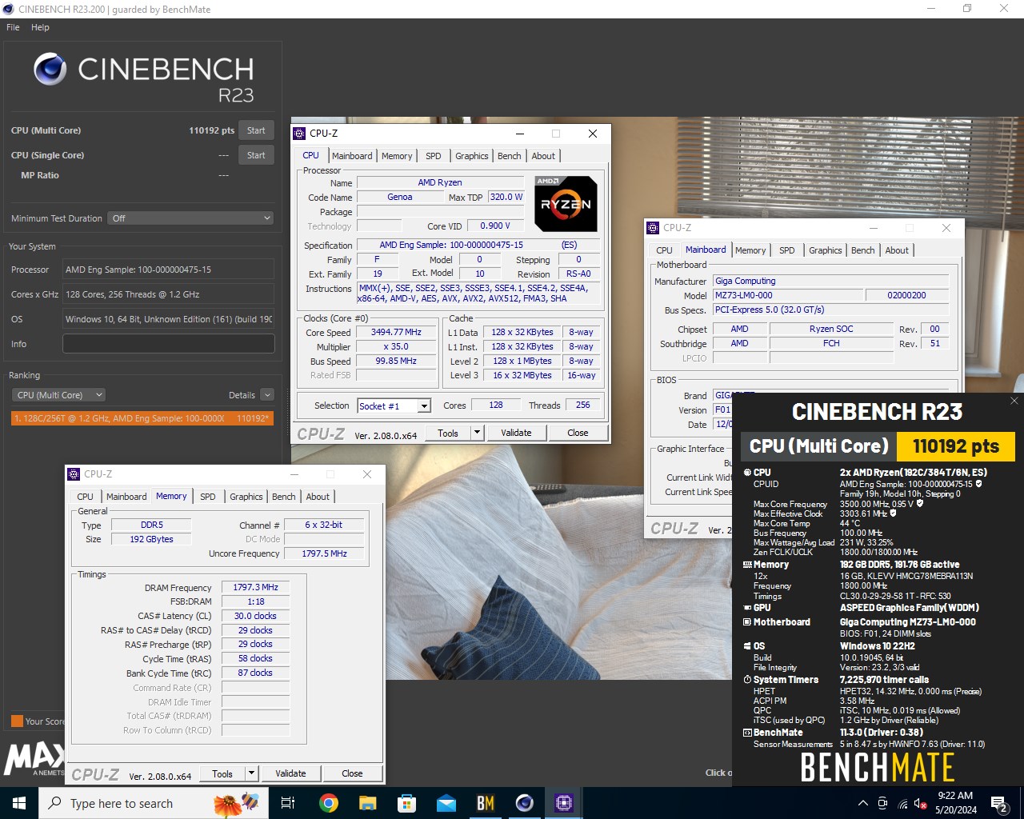1024x819 pixels.
Task: Open Graphics tab in the Memory-tab CPU-Z window
Action: [x=246, y=497]
